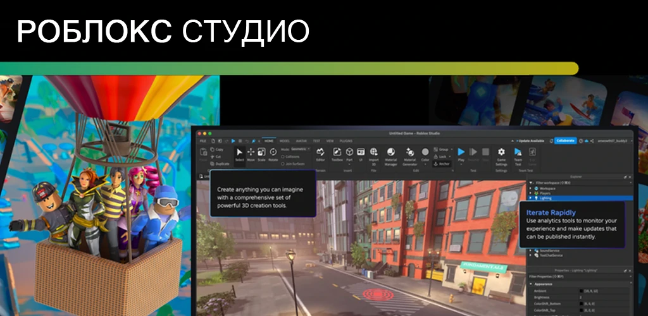Stop the running playtest
Image resolution: width=648 pixels, height=316 pixels.
coord(485,155)
